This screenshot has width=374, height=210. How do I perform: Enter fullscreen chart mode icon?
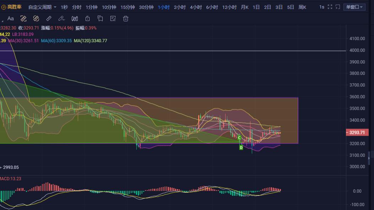pos(330,7)
